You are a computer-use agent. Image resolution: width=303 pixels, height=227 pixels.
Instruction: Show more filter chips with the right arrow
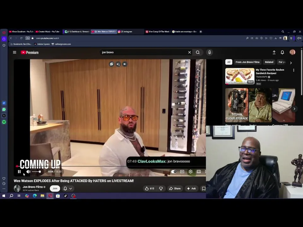[291, 63]
